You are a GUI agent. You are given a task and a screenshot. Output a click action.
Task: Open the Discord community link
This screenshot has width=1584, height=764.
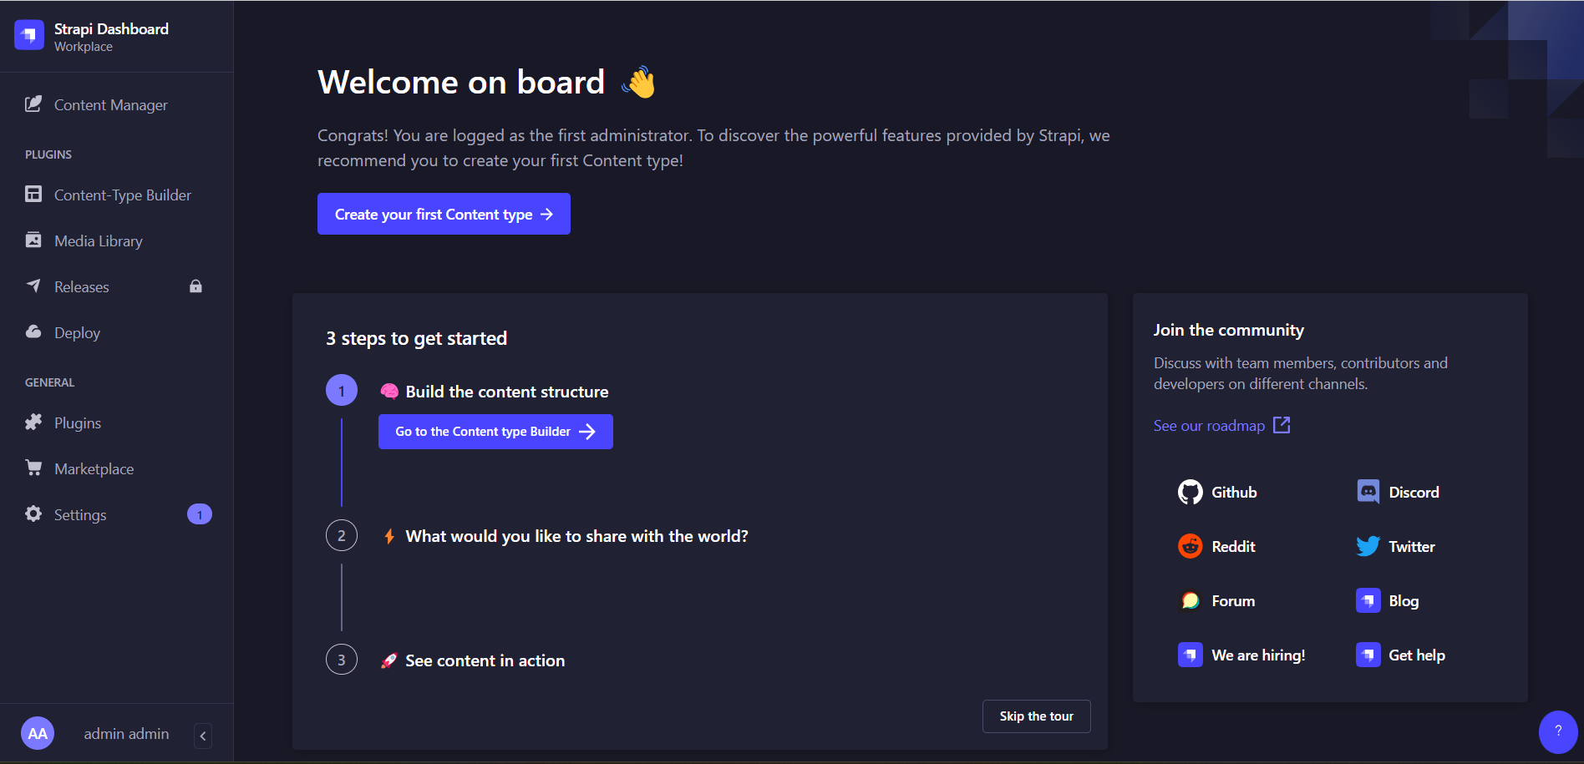click(x=1398, y=493)
